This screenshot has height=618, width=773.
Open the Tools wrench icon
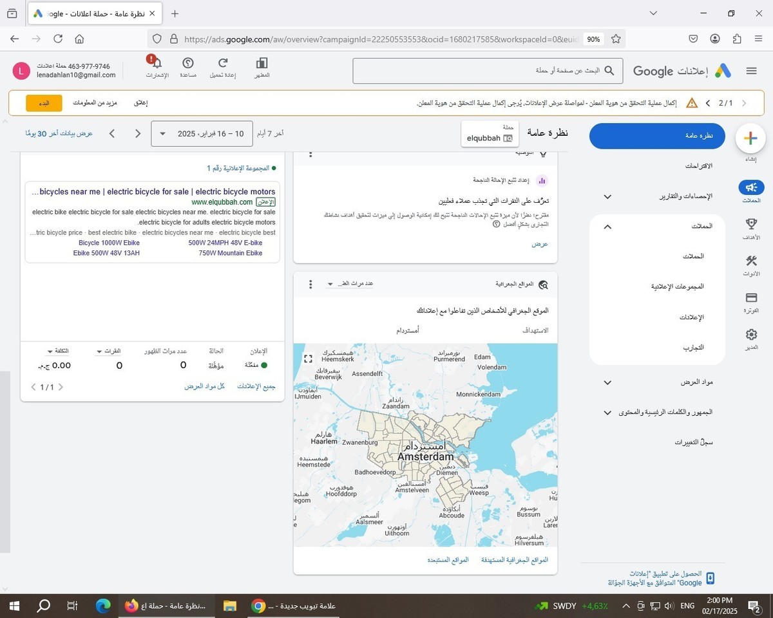pyautogui.click(x=751, y=261)
